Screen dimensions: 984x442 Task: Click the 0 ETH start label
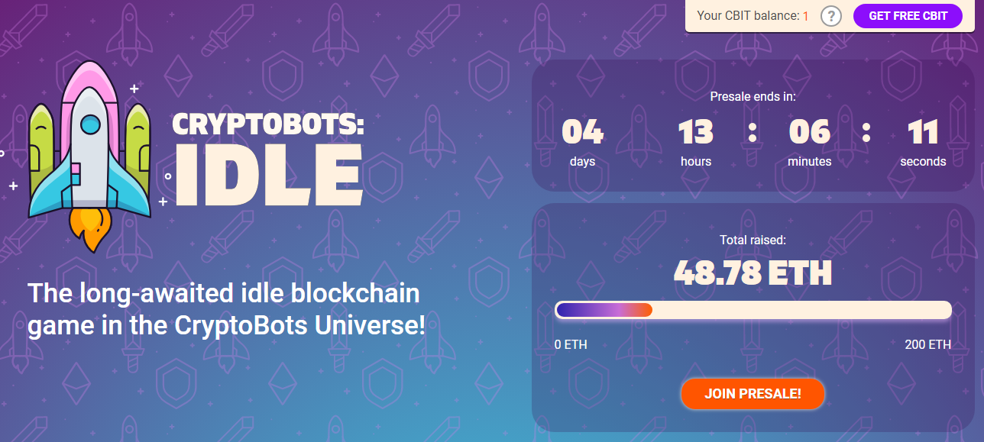tap(571, 345)
